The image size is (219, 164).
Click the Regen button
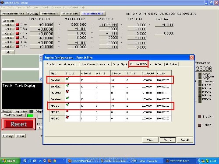click(7, 111)
